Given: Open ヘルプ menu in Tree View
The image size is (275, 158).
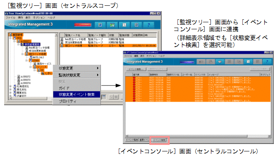Looking at the screenshot, I should [x=51, y=17].
